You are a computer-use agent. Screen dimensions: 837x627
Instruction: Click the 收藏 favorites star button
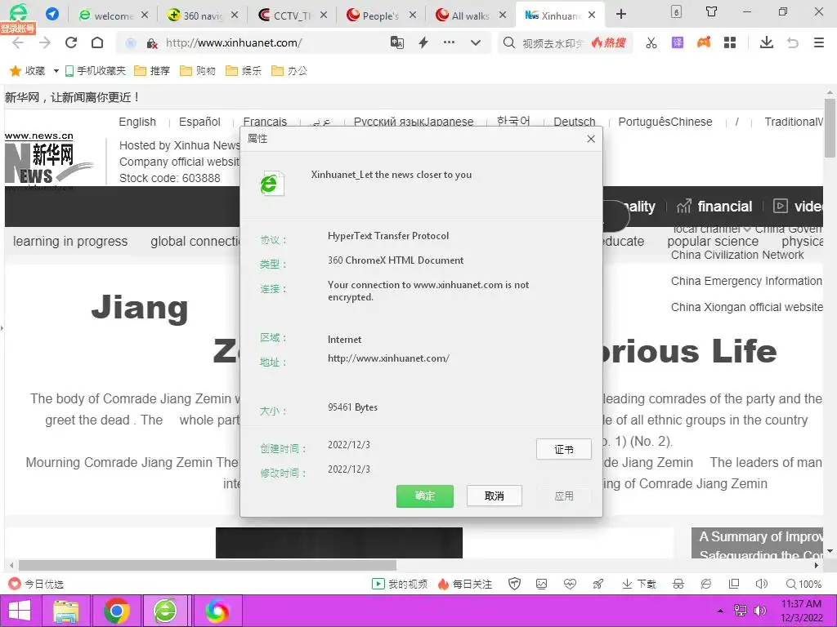(x=28, y=71)
